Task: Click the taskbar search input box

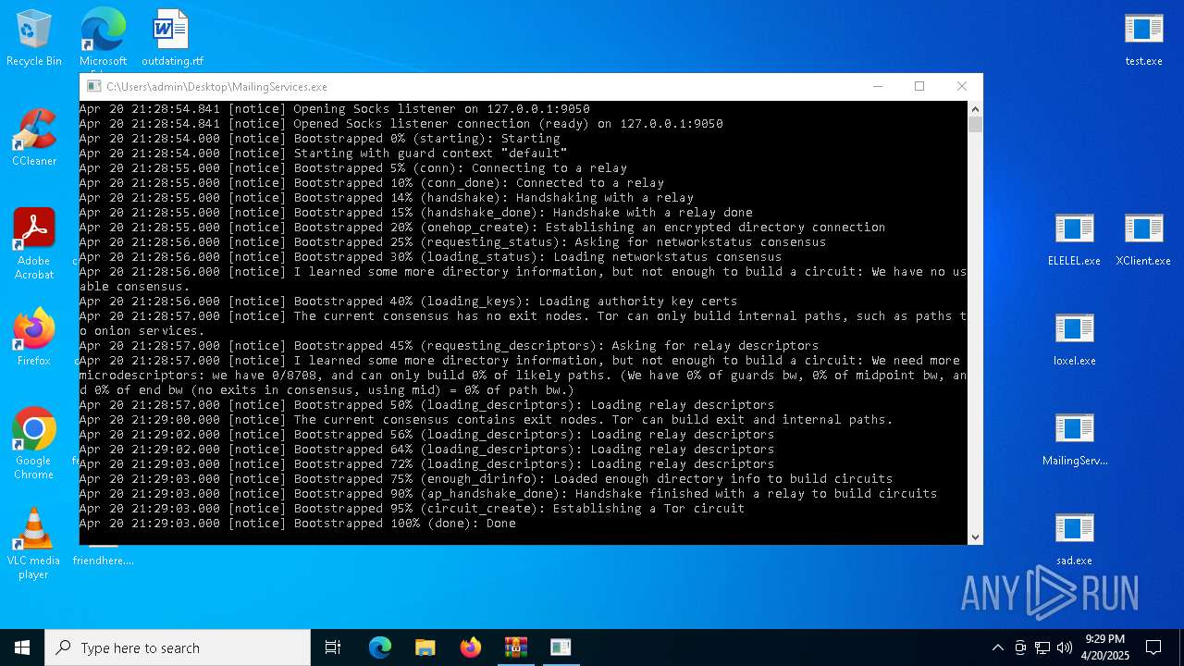Action: (x=178, y=647)
